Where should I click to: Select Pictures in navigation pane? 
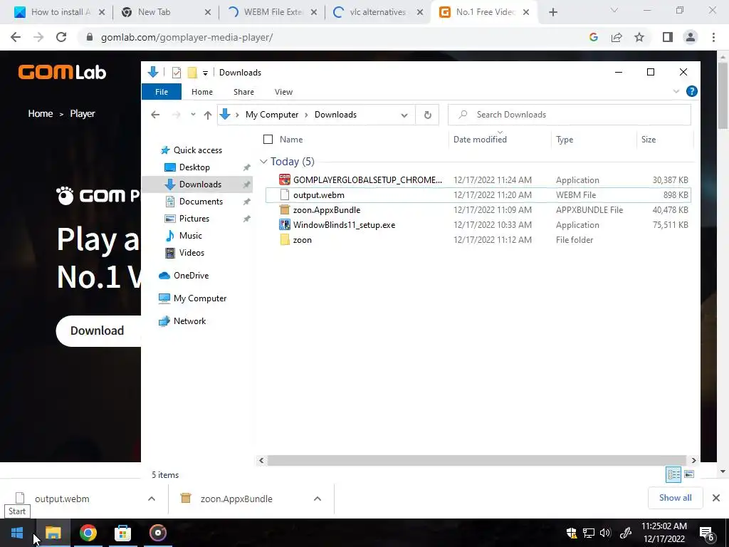point(194,219)
